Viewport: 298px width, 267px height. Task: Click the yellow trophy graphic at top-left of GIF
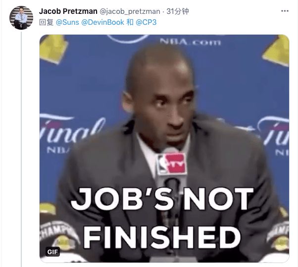click(54, 49)
